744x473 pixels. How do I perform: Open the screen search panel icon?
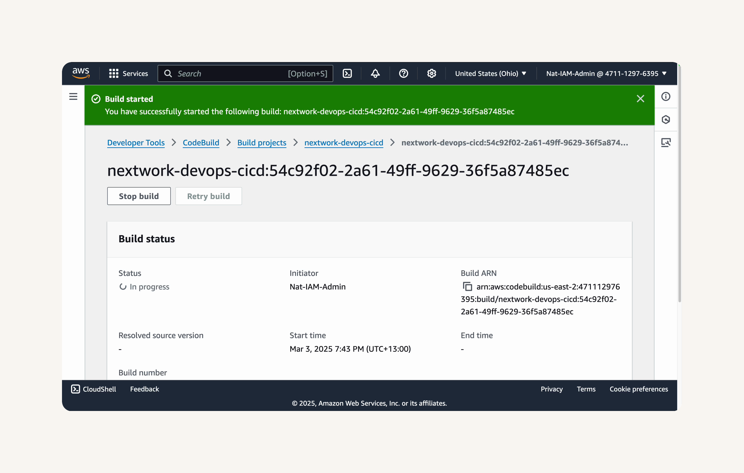click(666, 142)
